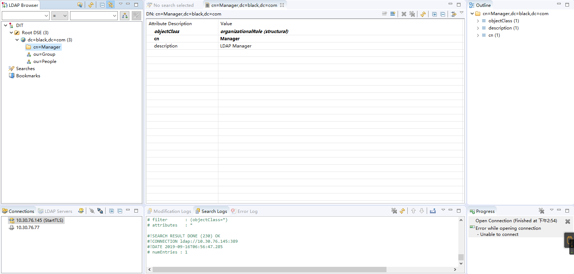The width and height of the screenshot is (574, 274).
Task: Select the ou=People entry
Action: coord(45,61)
